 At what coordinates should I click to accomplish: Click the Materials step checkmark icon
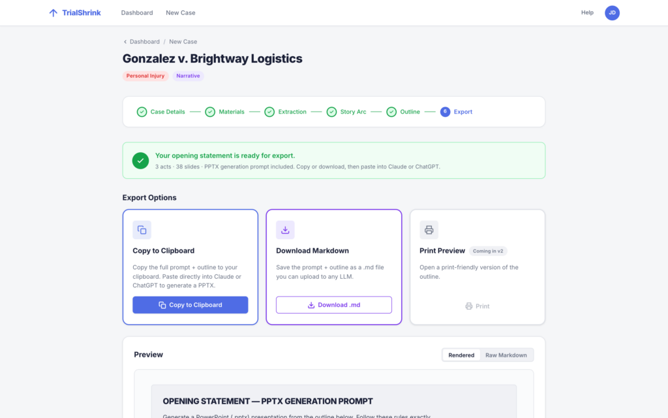(x=210, y=112)
